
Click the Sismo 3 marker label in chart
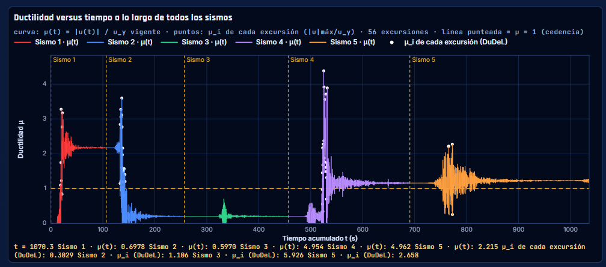click(198, 60)
